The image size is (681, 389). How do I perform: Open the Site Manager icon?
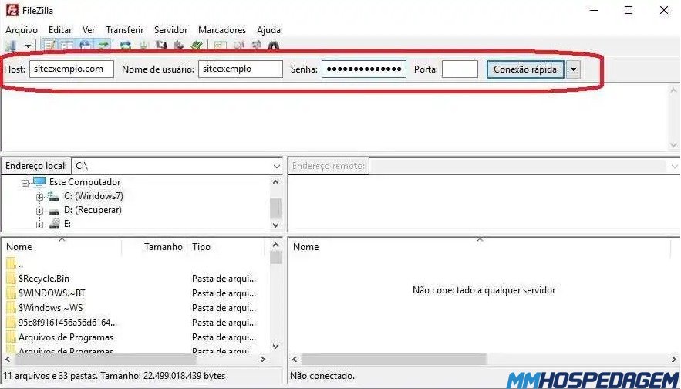pyautogui.click(x=12, y=46)
